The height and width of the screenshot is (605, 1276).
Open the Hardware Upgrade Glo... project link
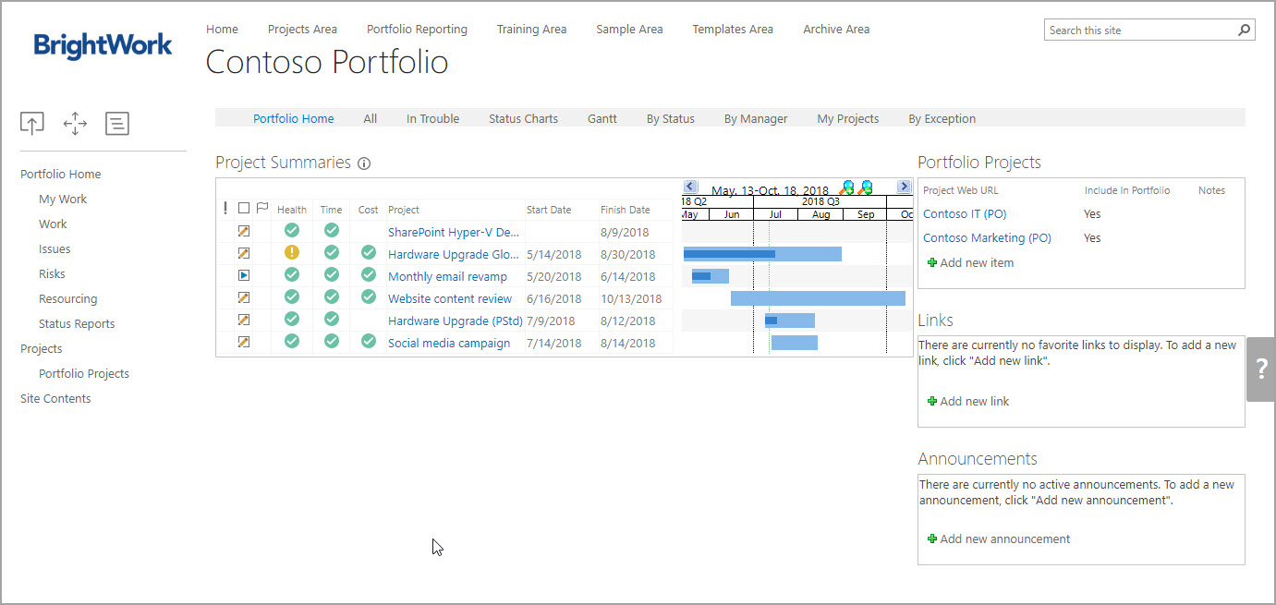[453, 254]
